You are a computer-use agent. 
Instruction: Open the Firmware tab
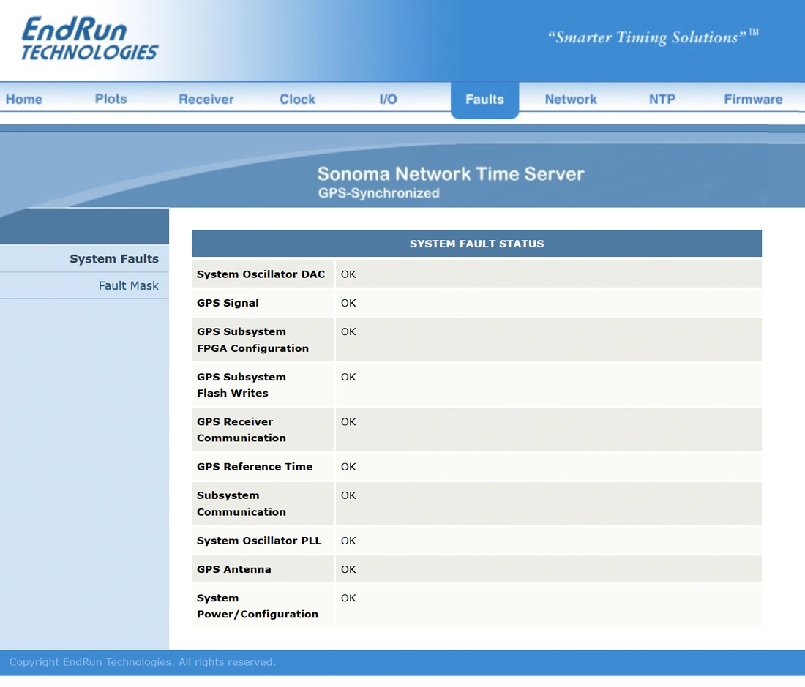(753, 99)
